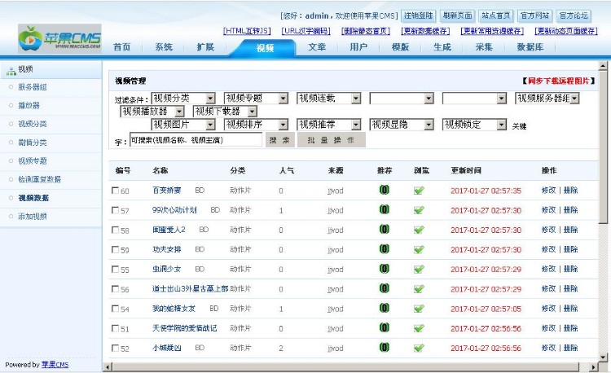
Task: Click the recommend icon in row 51
Action: point(385,328)
